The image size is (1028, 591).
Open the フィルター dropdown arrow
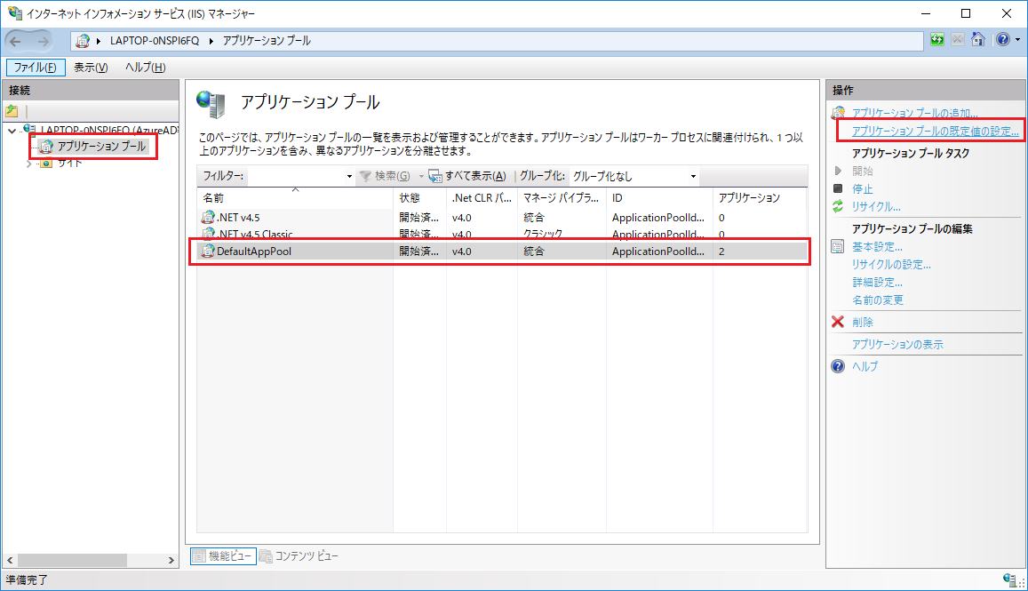349,177
